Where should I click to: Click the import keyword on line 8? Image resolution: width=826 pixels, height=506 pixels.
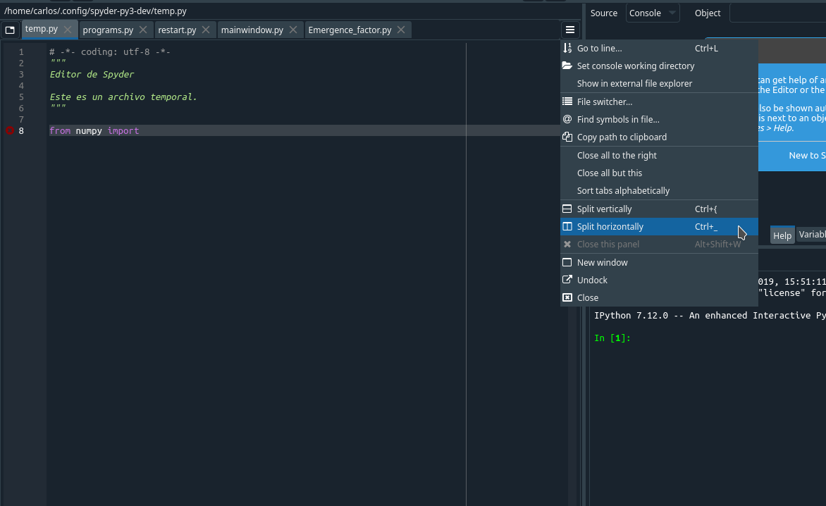click(123, 130)
